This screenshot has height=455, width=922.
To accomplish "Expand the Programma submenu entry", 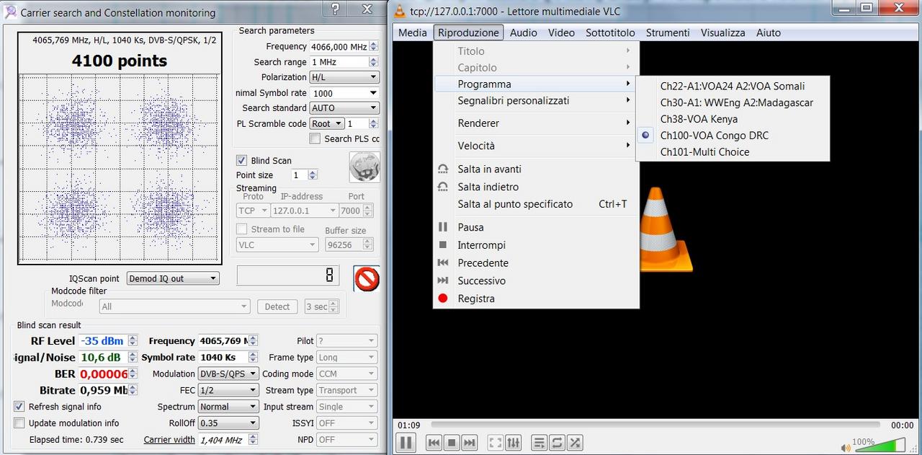I will coord(535,84).
